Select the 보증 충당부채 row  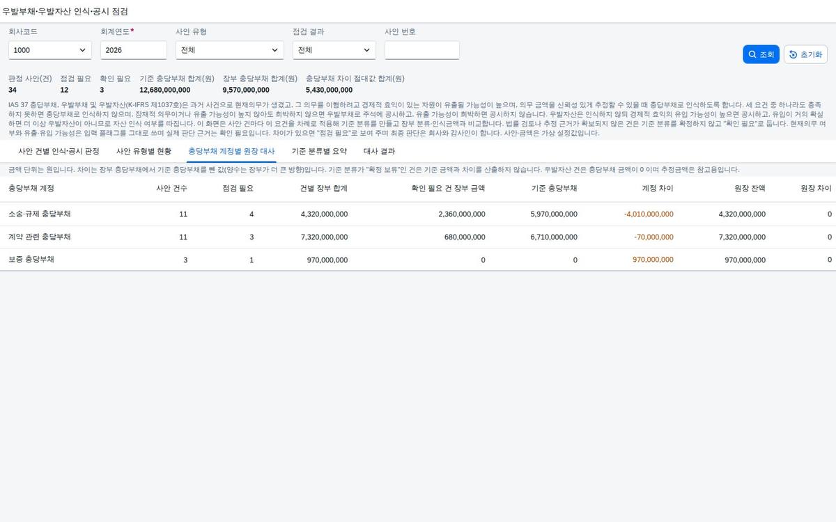(x=418, y=260)
